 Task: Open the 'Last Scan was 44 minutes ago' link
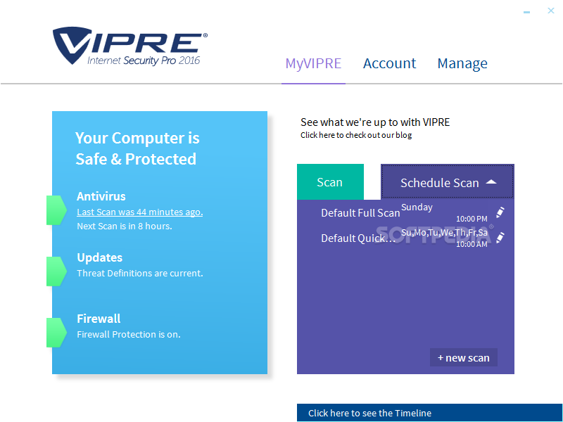click(x=139, y=212)
